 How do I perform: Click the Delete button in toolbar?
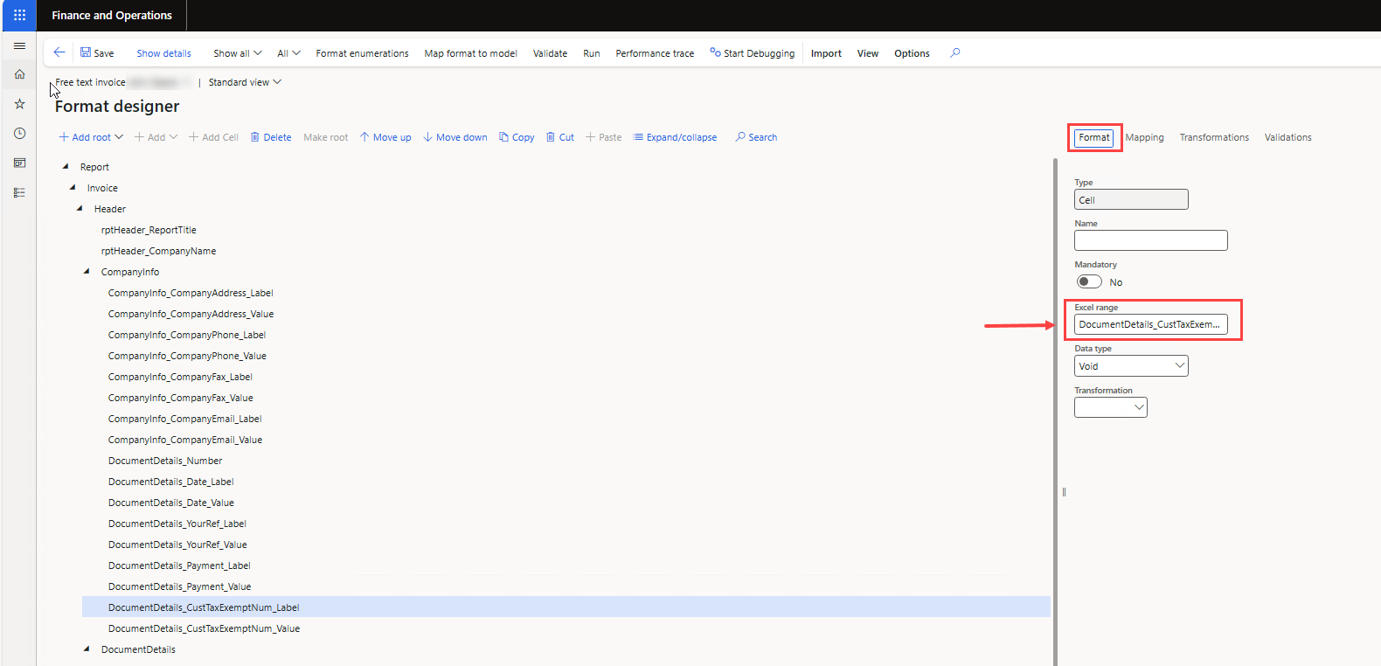[271, 137]
